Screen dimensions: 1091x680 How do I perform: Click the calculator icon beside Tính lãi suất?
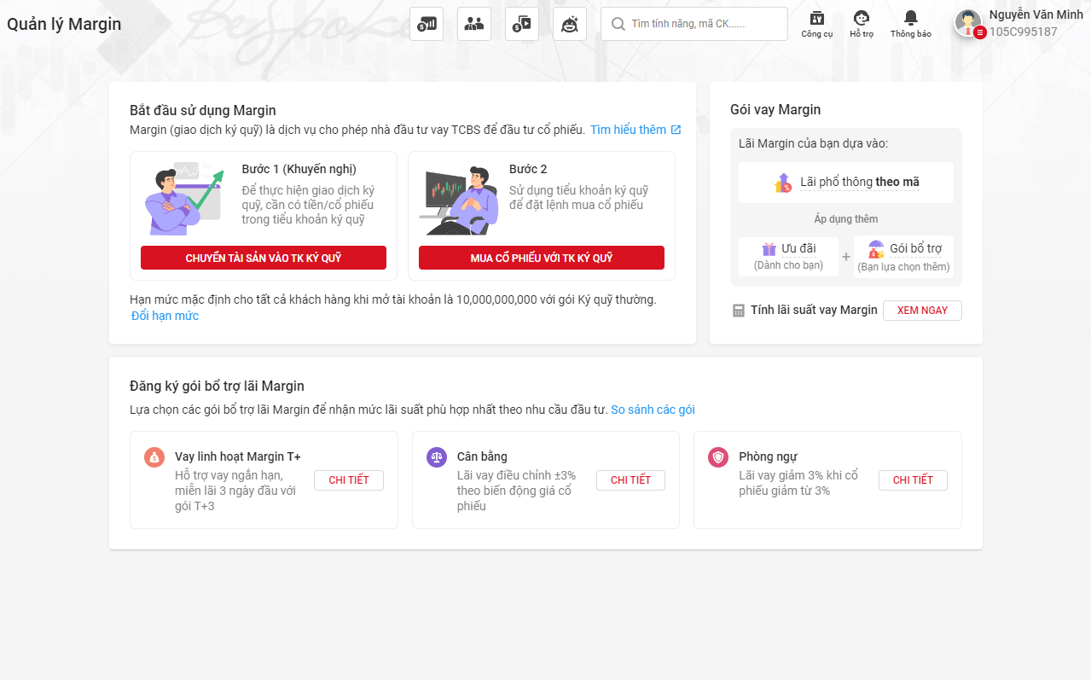click(739, 311)
